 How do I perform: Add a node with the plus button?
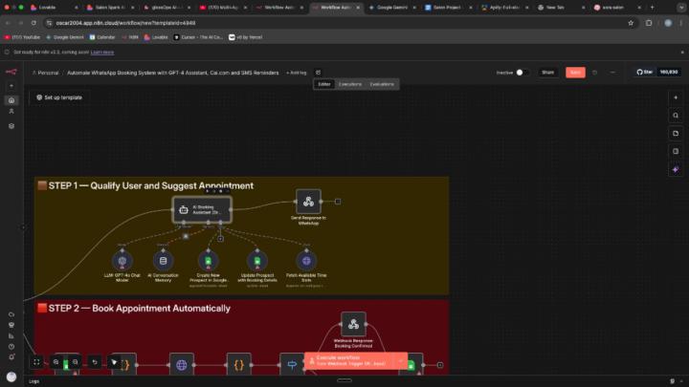[x=676, y=97]
